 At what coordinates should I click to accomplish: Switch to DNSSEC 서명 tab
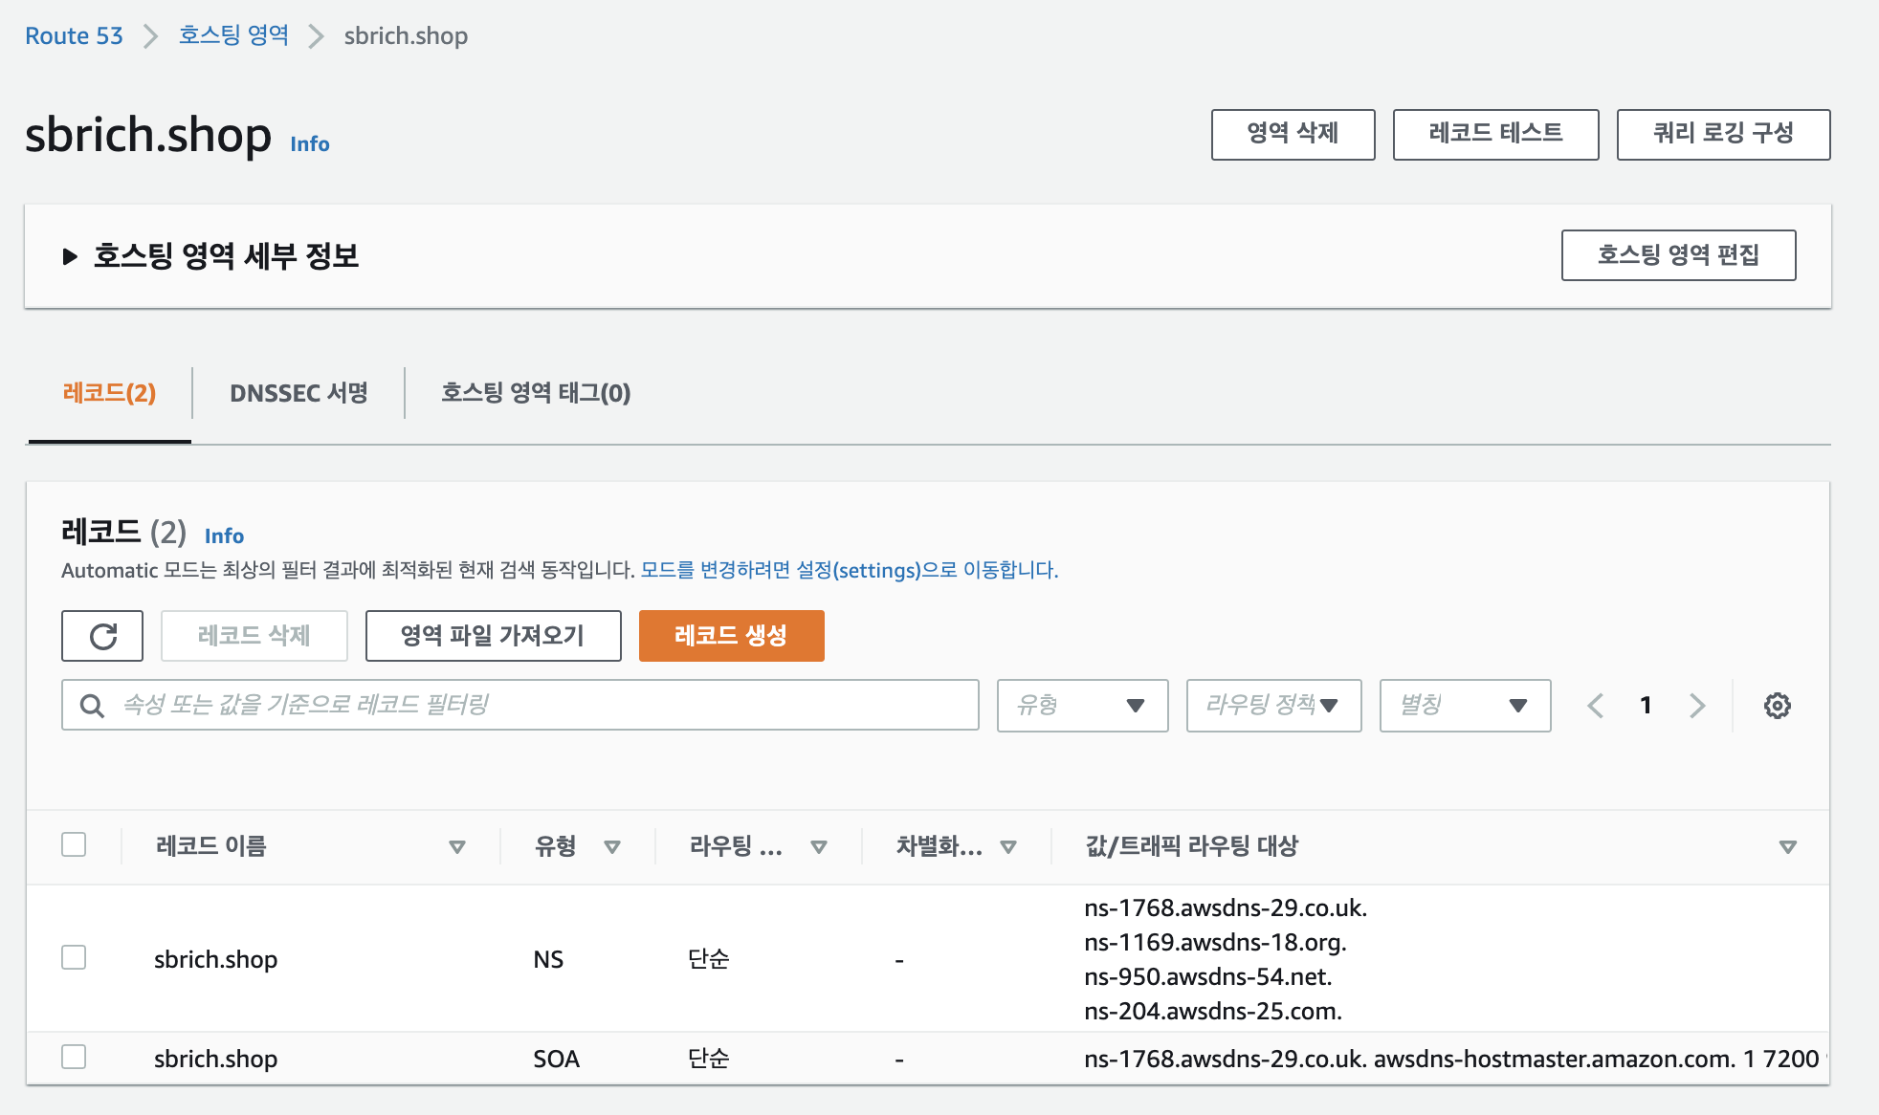coord(298,393)
